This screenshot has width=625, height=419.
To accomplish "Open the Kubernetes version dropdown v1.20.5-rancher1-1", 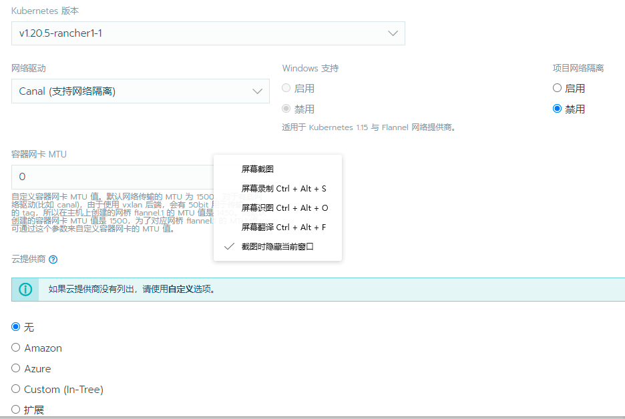I will (208, 33).
